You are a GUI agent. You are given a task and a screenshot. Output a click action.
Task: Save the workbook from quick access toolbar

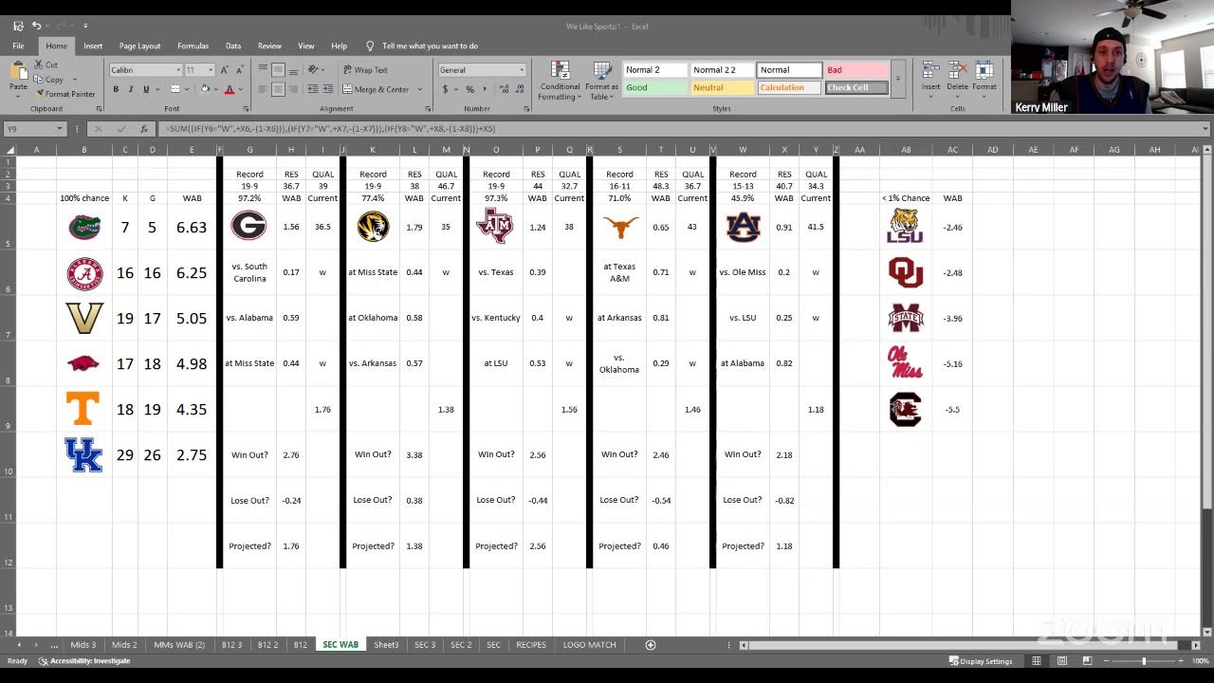tap(18, 26)
